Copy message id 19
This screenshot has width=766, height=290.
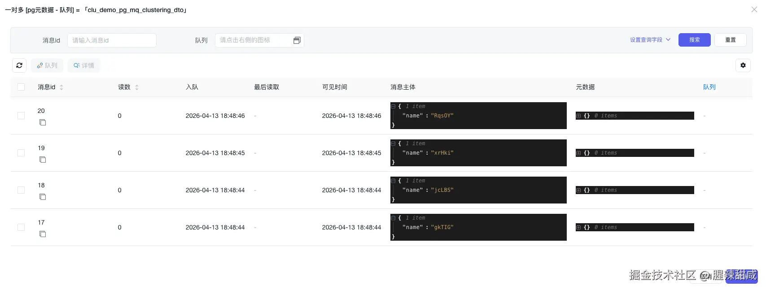point(43,160)
